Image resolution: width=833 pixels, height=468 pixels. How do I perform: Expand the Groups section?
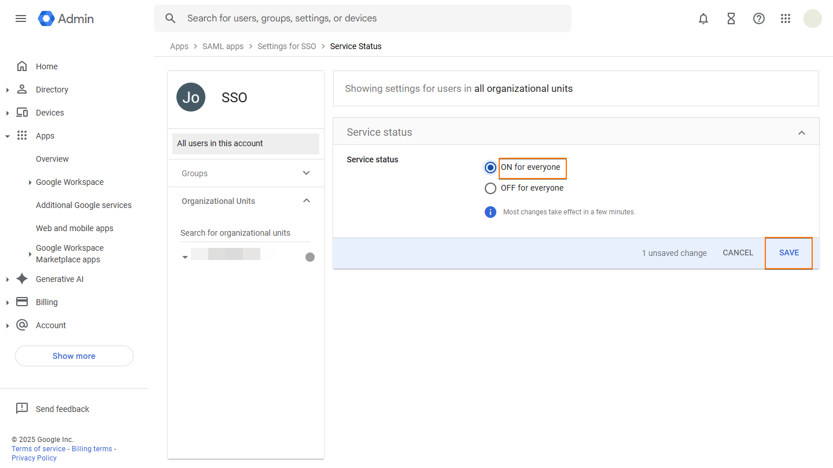click(306, 173)
